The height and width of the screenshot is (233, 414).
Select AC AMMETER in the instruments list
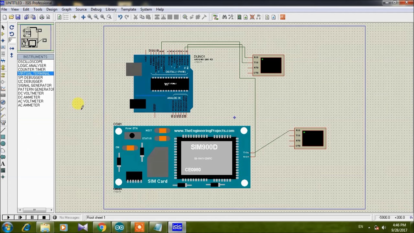(x=29, y=105)
